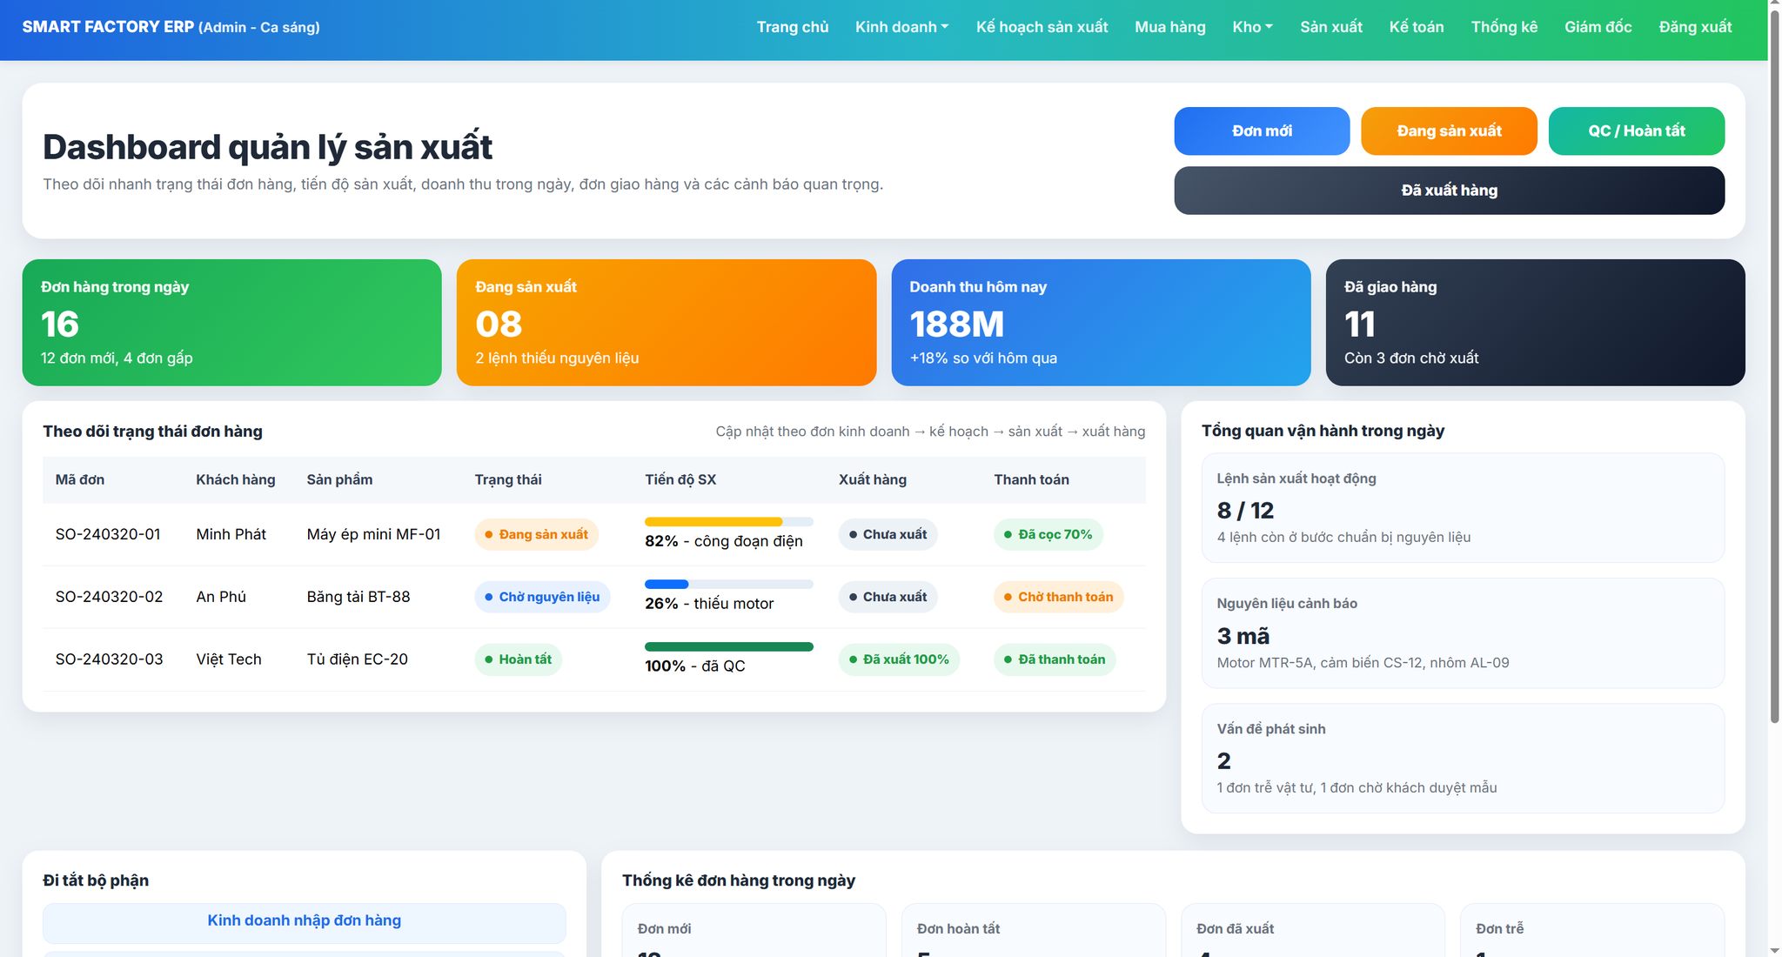Image resolution: width=1782 pixels, height=957 pixels.
Task: Expand the Kho dropdown
Action: (1251, 27)
